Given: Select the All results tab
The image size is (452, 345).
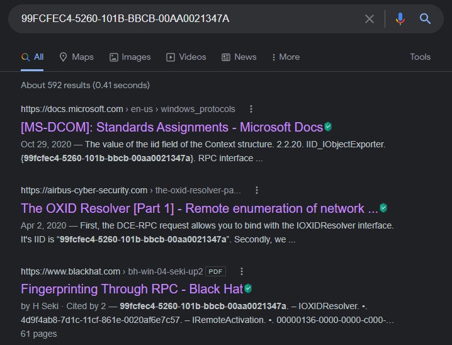Looking at the screenshot, I should point(32,57).
